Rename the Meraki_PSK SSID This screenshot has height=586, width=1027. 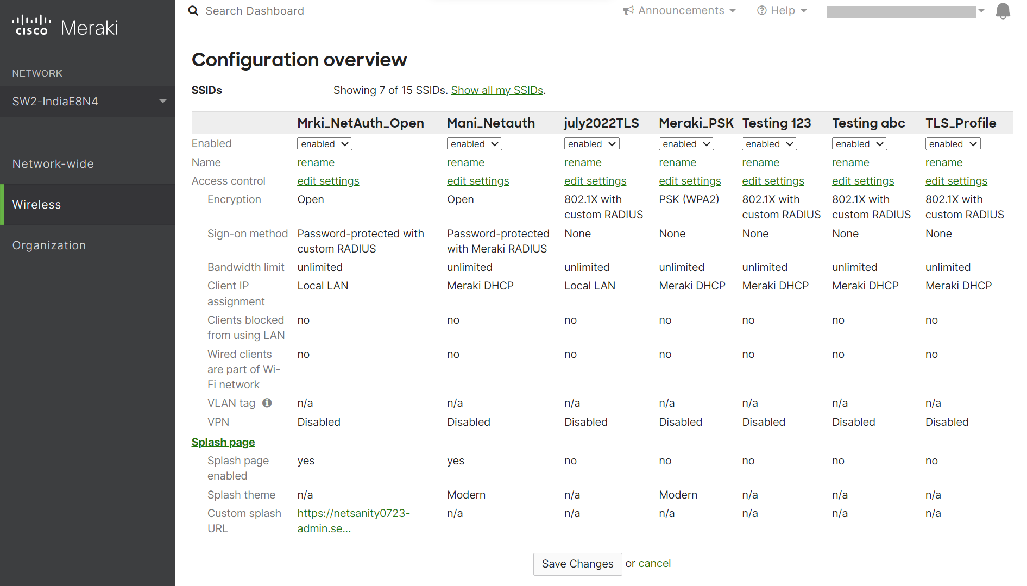[677, 162]
